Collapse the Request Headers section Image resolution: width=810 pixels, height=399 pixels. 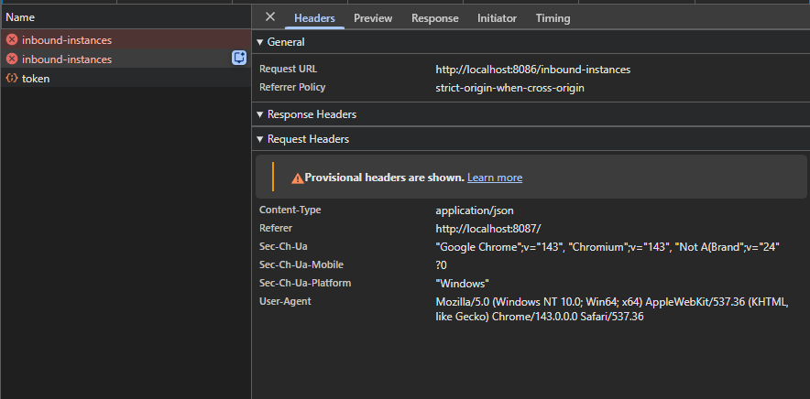click(260, 139)
